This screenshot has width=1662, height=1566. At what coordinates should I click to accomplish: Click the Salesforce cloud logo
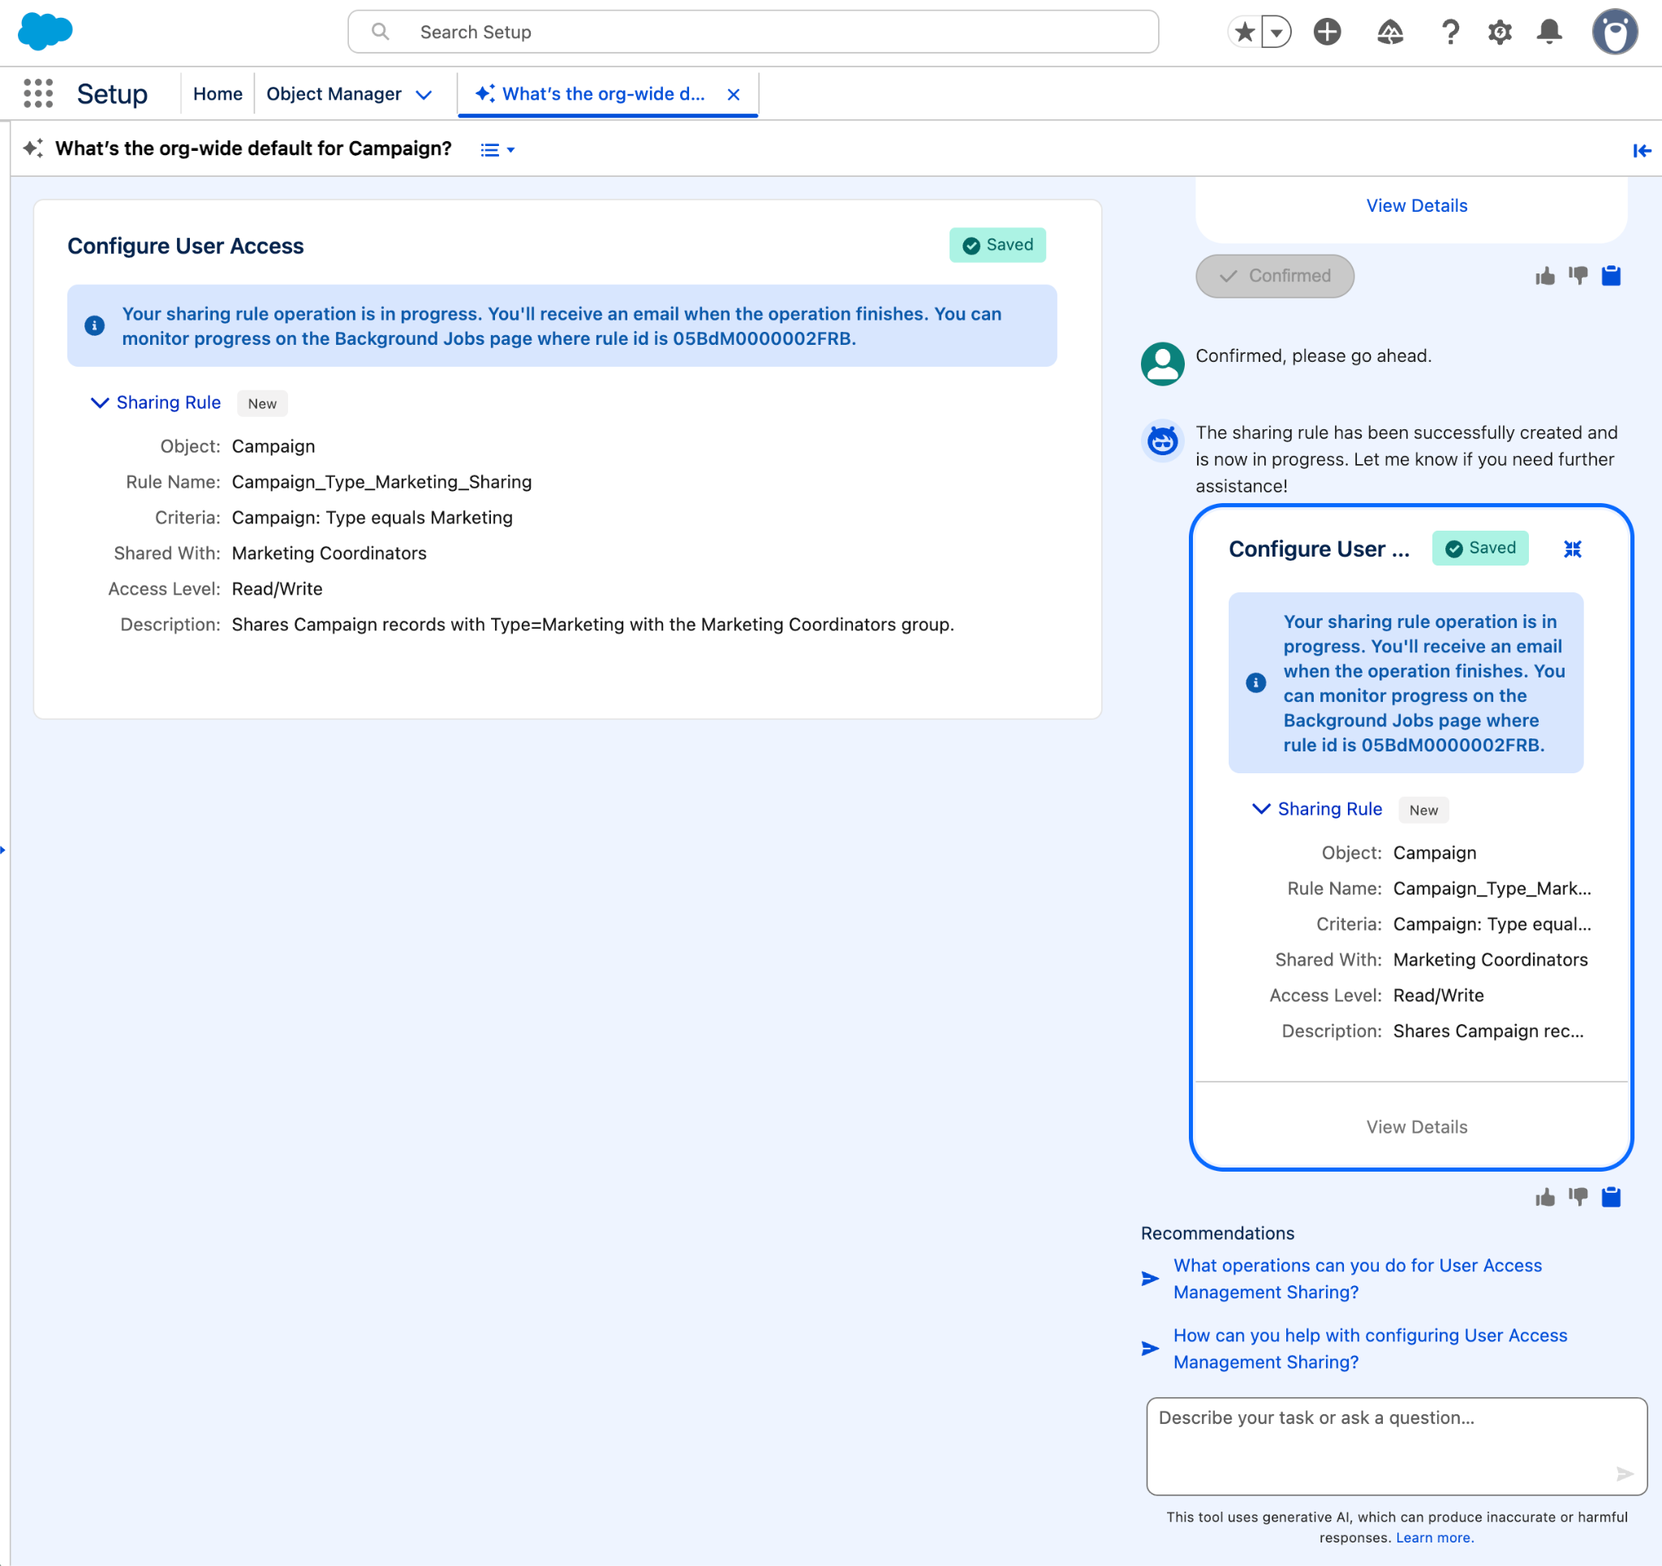tap(46, 32)
